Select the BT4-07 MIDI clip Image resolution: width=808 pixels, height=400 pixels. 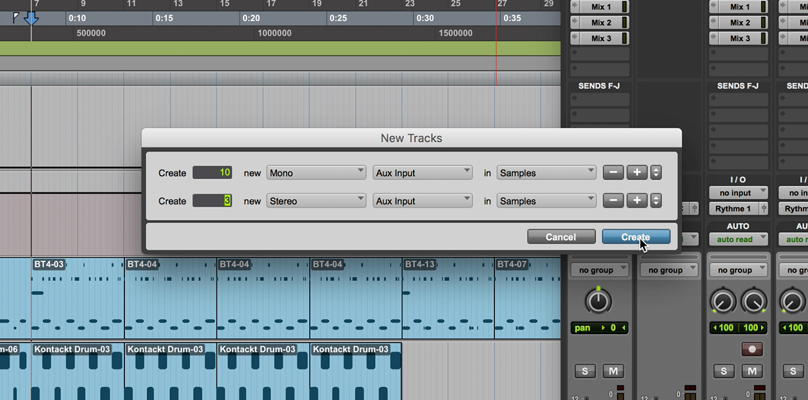tap(527, 298)
